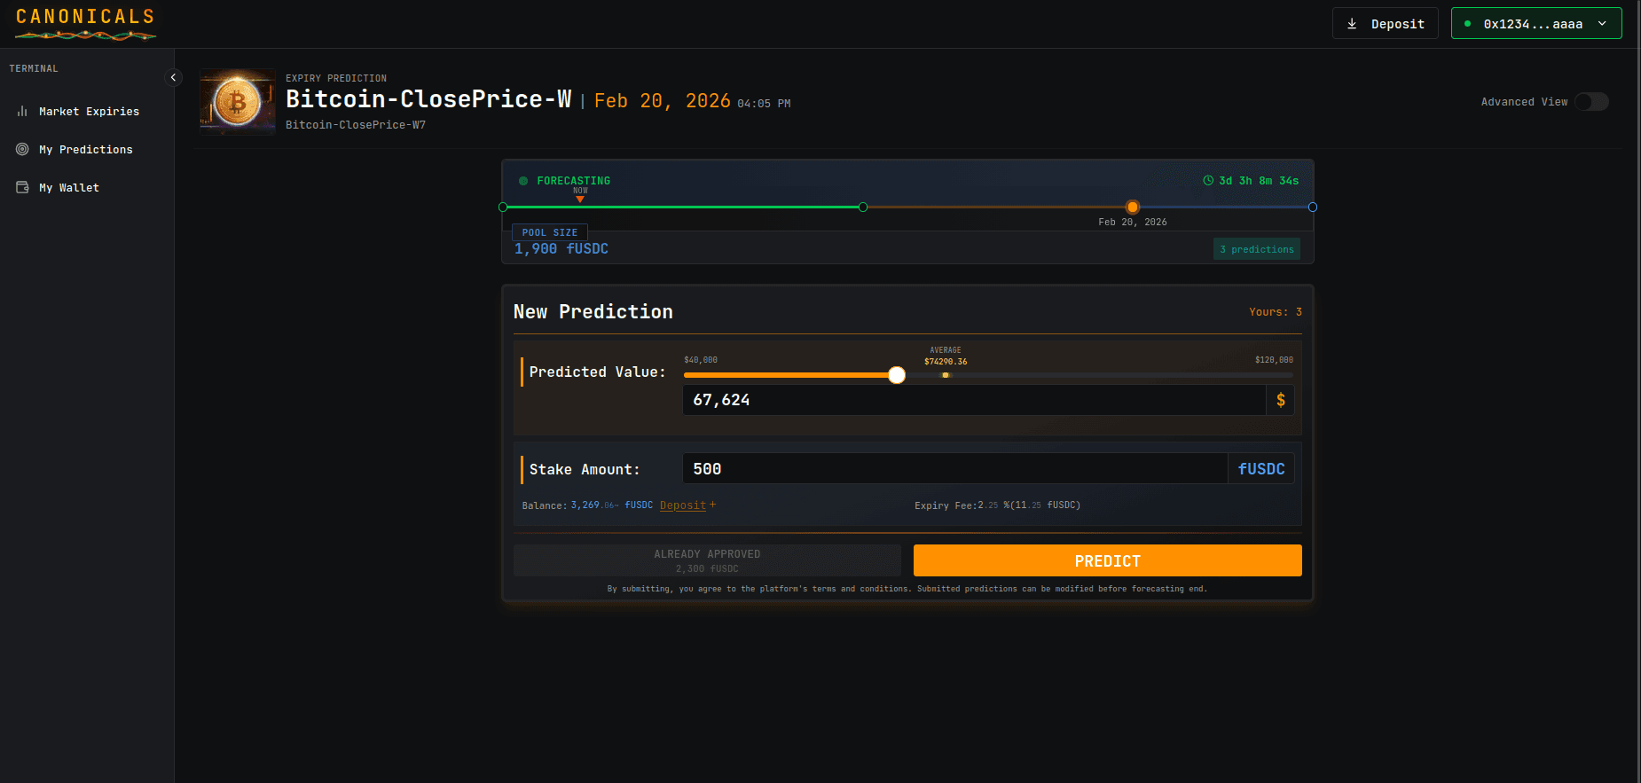Click the orange Feb 20, 2026 timeline marker
Viewport: 1641px width, 783px height.
(x=1133, y=207)
